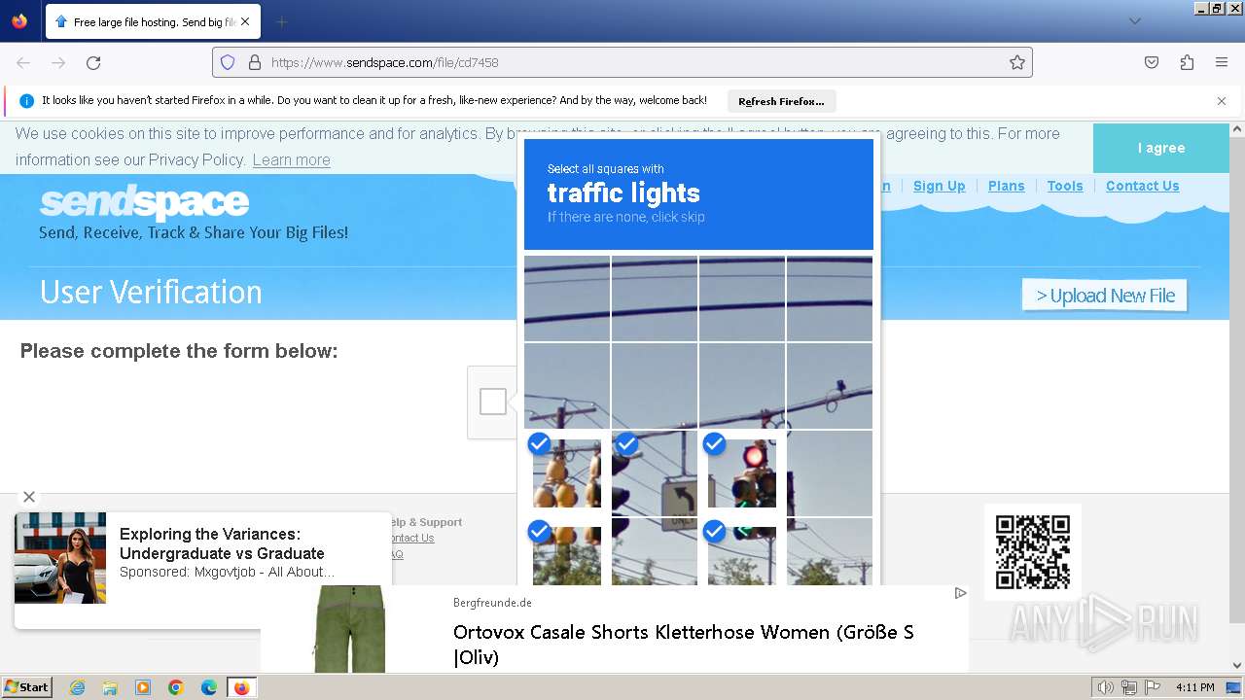
Task: Deselect the green arrow traffic light tile
Action: 742,551
